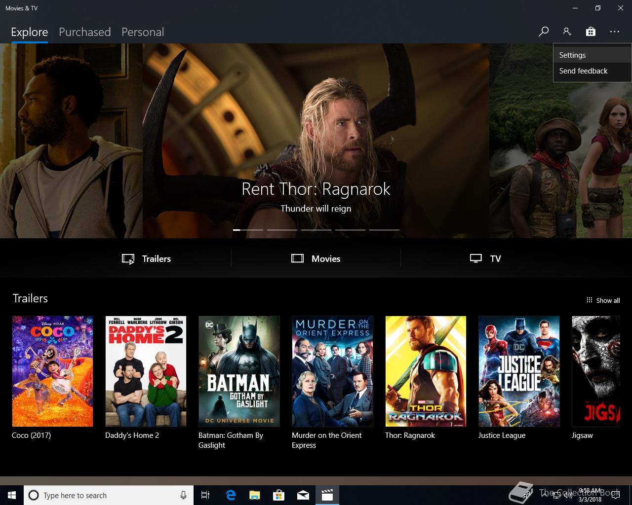Switch to the Explore tab

pos(30,32)
